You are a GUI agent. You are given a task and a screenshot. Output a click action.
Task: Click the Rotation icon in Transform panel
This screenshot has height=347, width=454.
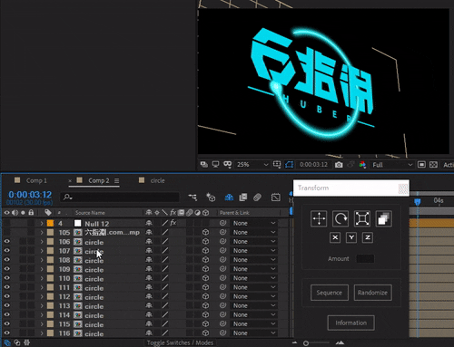click(340, 218)
